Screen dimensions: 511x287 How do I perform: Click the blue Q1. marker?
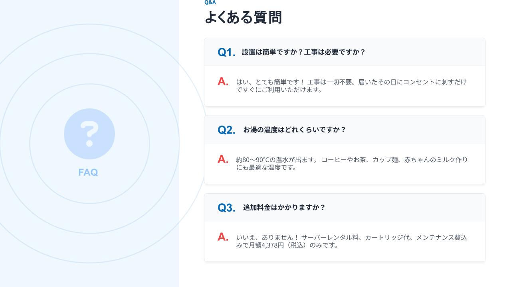[226, 52]
